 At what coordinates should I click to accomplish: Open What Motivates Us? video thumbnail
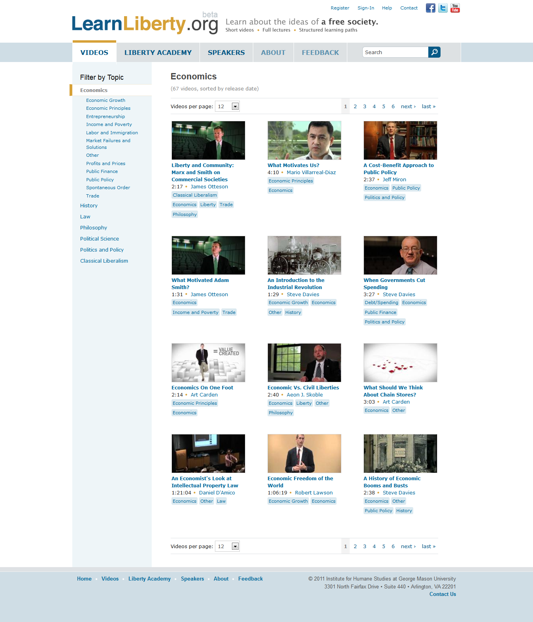(x=304, y=140)
